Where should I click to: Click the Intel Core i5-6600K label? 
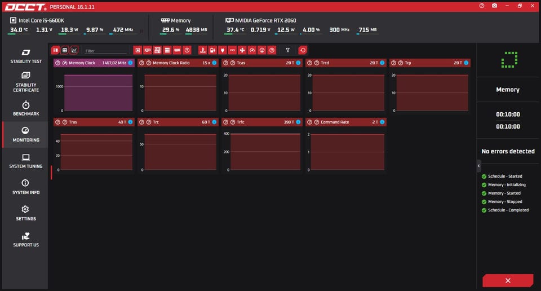[41, 20]
